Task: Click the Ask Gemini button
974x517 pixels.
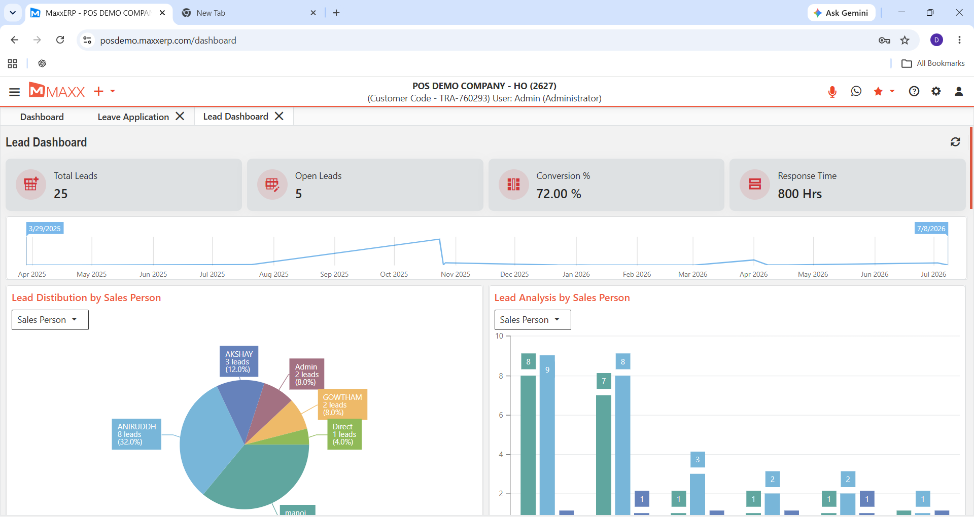Action: (841, 13)
